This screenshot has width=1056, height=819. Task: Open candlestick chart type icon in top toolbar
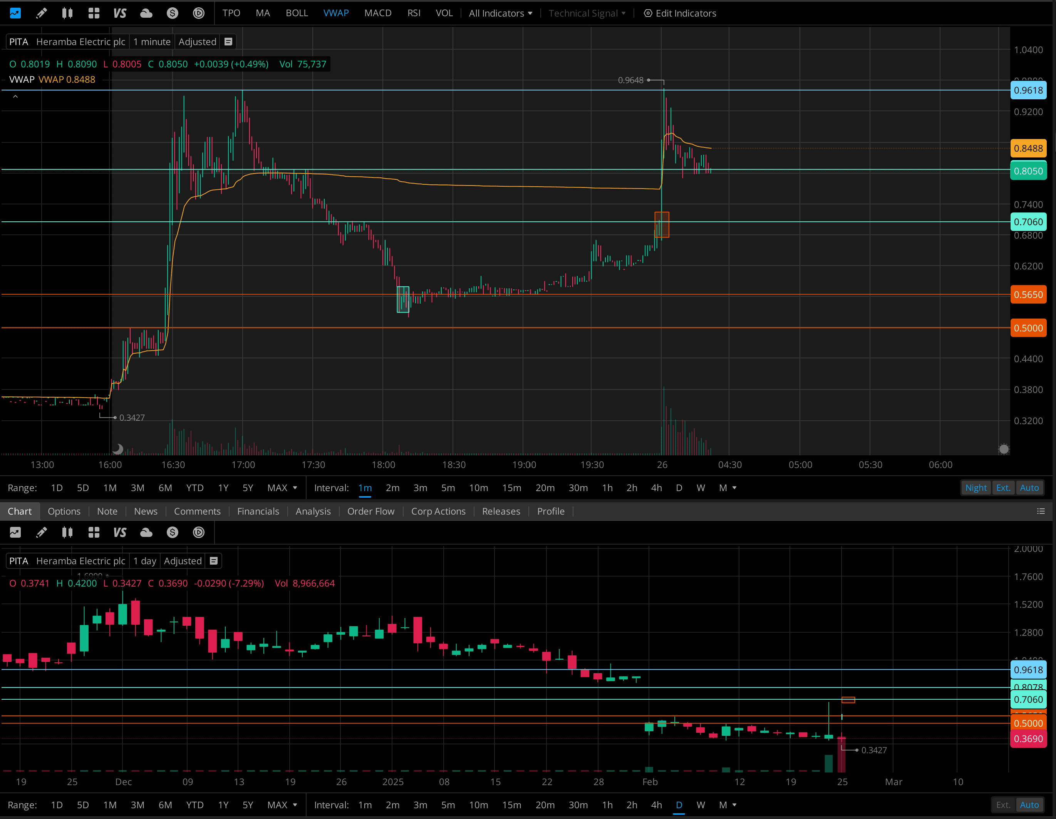pyautogui.click(x=67, y=13)
